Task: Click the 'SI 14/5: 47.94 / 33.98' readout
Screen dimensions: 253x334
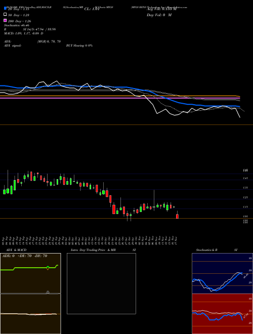Action: pyautogui.click(x=39, y=29)
